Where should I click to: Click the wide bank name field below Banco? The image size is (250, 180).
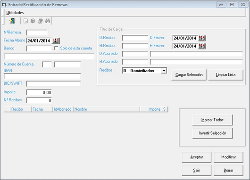[49, 57]
